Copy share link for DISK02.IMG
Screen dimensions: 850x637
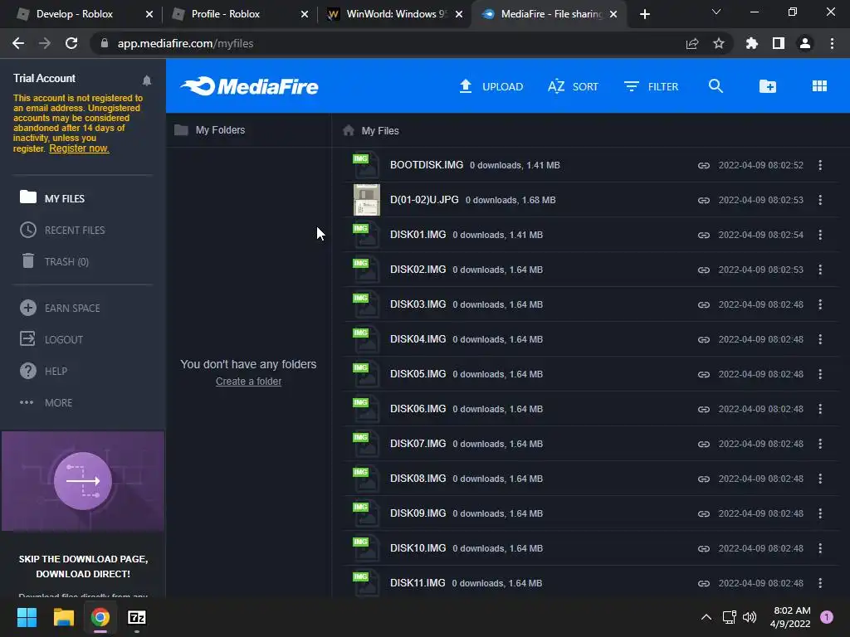click(x=704, y=270)
